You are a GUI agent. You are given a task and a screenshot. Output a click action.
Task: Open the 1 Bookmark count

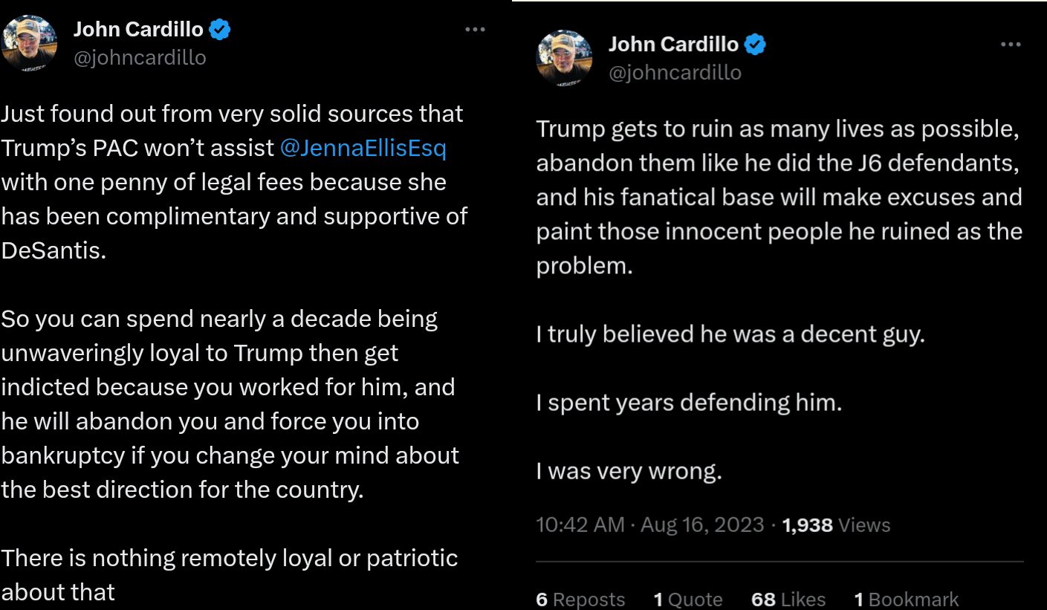[907, 600]
